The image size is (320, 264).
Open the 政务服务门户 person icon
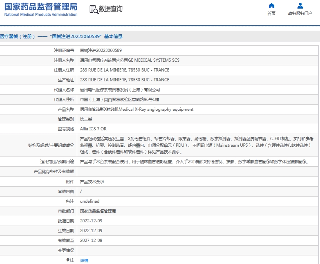[x=300, y=5]
